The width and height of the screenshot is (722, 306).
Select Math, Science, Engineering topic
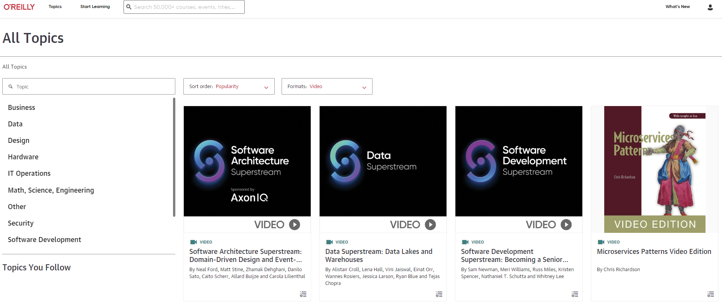pyautogui.click(x=51, y=190)
